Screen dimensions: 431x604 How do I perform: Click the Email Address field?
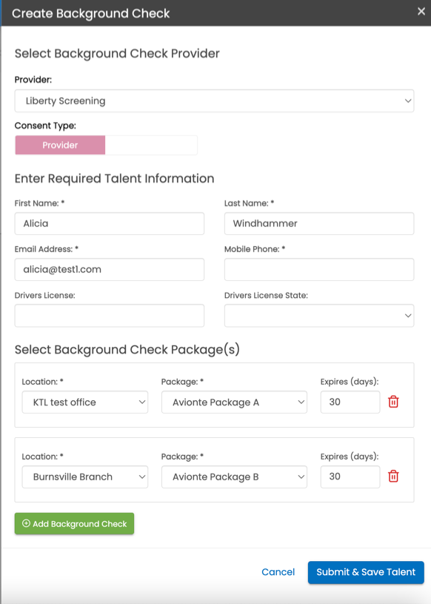[110, 269]
